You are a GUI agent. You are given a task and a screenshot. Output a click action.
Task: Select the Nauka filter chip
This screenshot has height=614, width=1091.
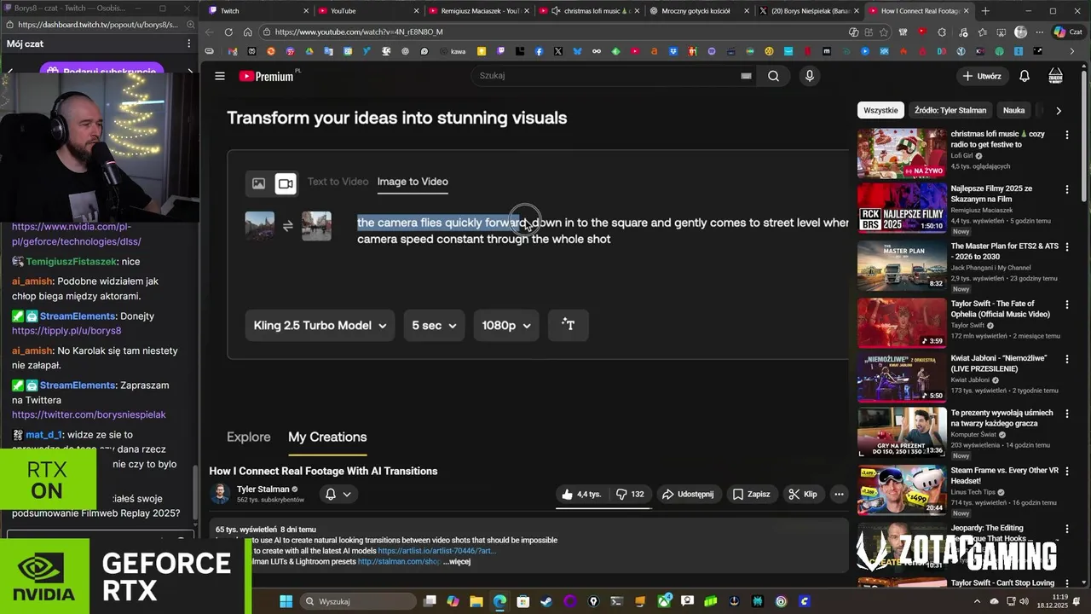point(1014,110)
